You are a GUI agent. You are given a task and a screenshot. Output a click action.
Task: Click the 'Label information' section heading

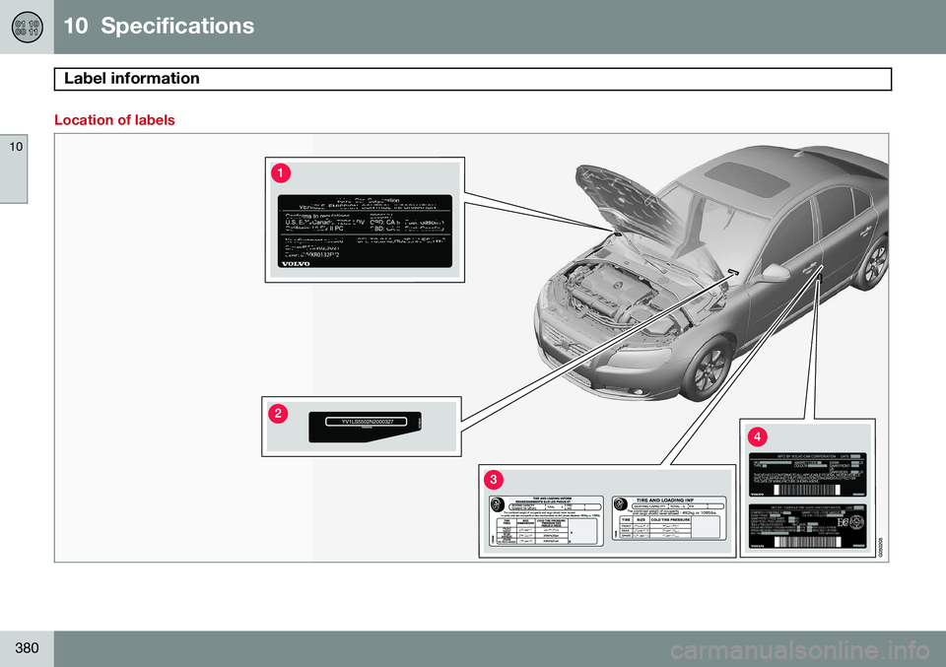point(131,79)
